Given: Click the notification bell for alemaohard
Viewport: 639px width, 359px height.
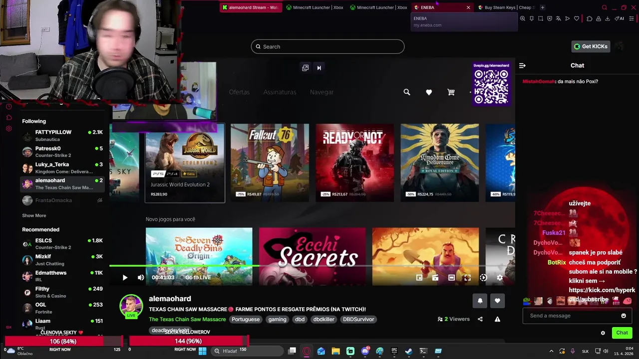Looking at the screenshot, I should coord(480,301).
